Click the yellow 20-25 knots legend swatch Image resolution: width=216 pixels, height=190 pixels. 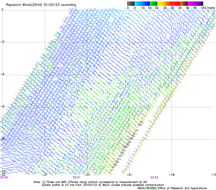click(x=161, y=4)
